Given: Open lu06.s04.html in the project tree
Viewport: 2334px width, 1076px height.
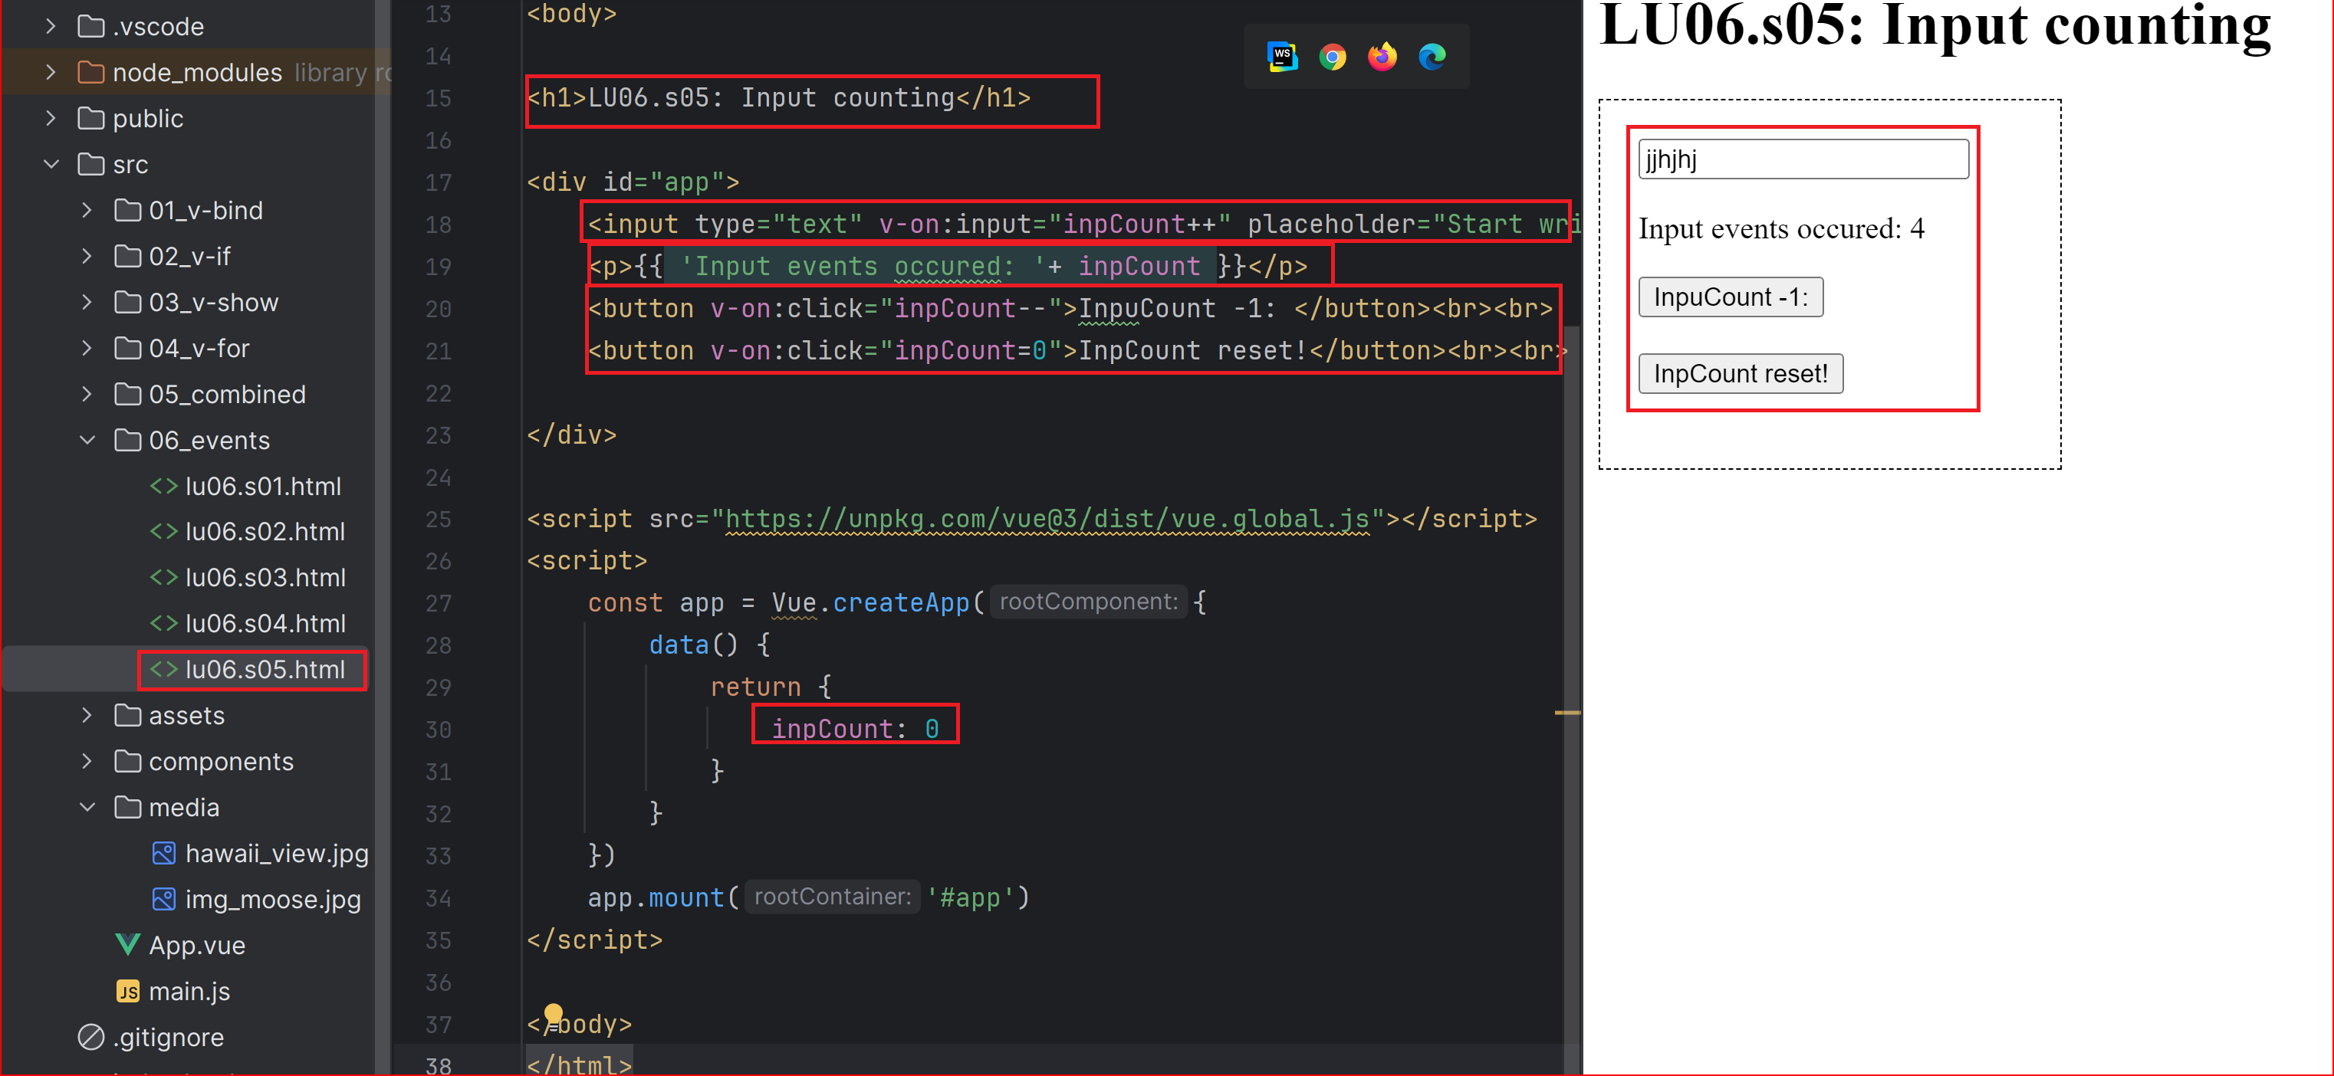Looking at the screenshot, I should point(265,623).
